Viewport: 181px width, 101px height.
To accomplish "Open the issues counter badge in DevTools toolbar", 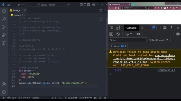I will coord(155,28).
